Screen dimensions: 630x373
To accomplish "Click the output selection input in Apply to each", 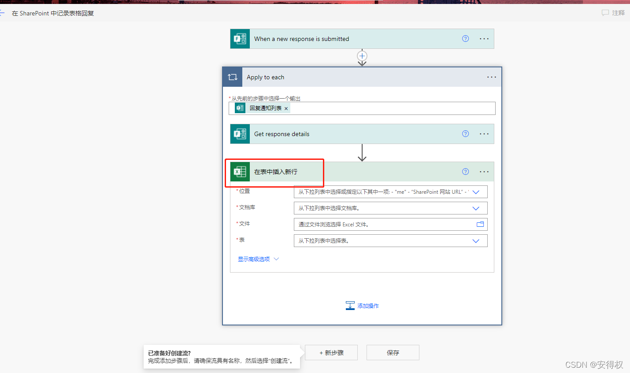I will pyautogui.click(x=362, y=108).
